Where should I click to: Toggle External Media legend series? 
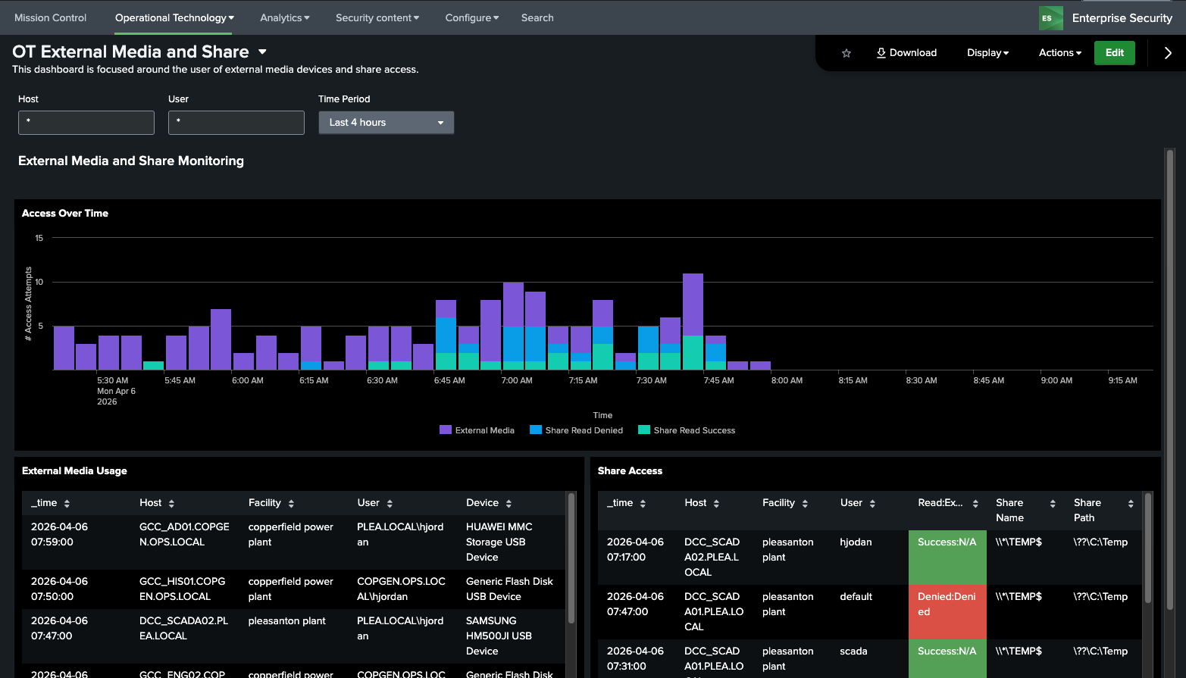tap(477, 430)
